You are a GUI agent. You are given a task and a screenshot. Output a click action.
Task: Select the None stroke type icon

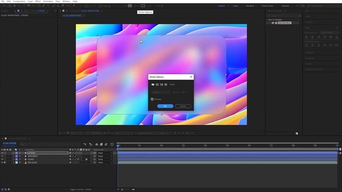coord(153,84)
